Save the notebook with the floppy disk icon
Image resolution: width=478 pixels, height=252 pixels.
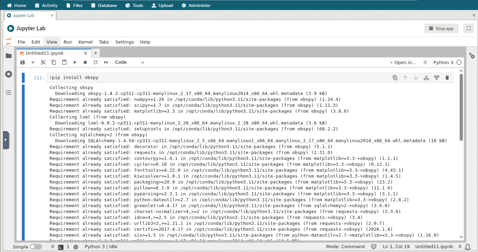coord(23,62)
